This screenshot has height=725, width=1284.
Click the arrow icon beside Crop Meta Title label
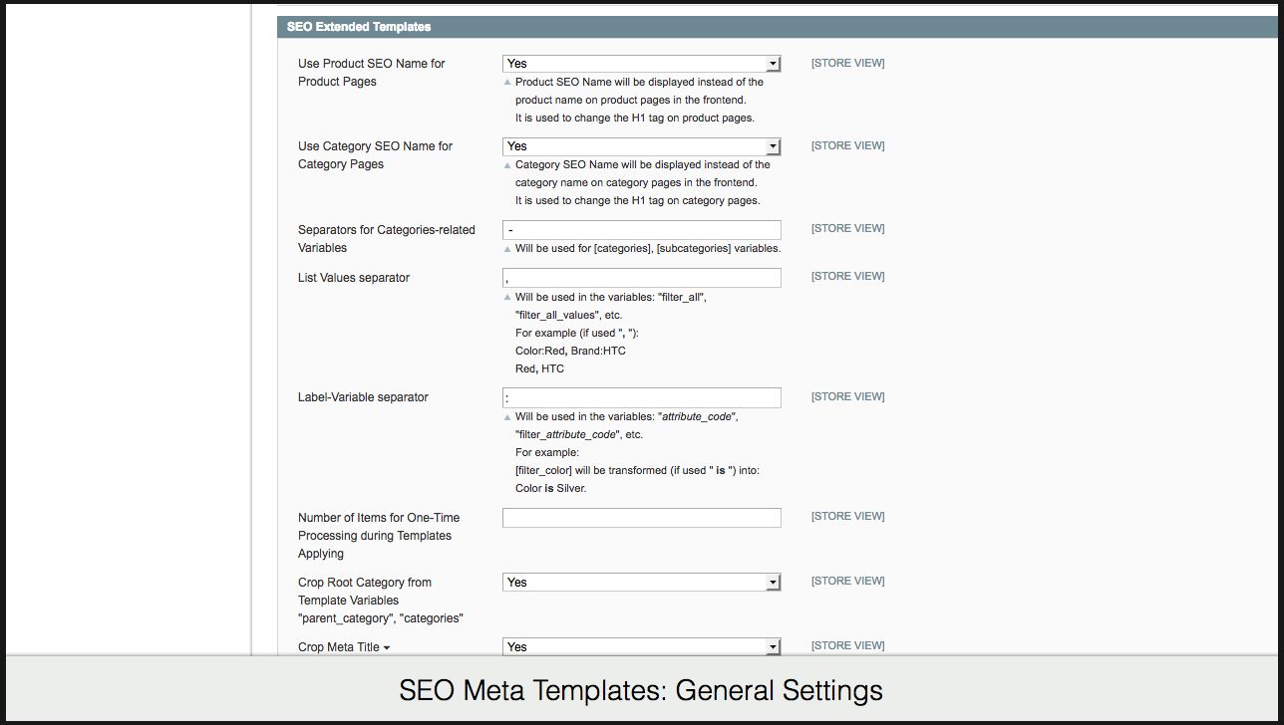click(x=387, y=648)
